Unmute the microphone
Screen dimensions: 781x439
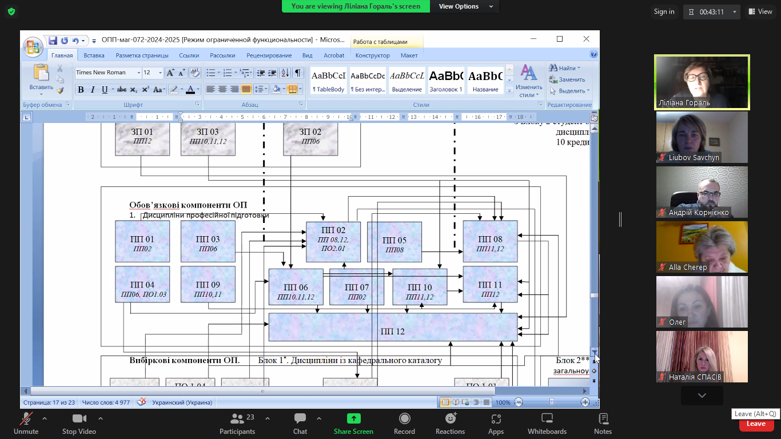pyautogui.click(x=26, y=424)
